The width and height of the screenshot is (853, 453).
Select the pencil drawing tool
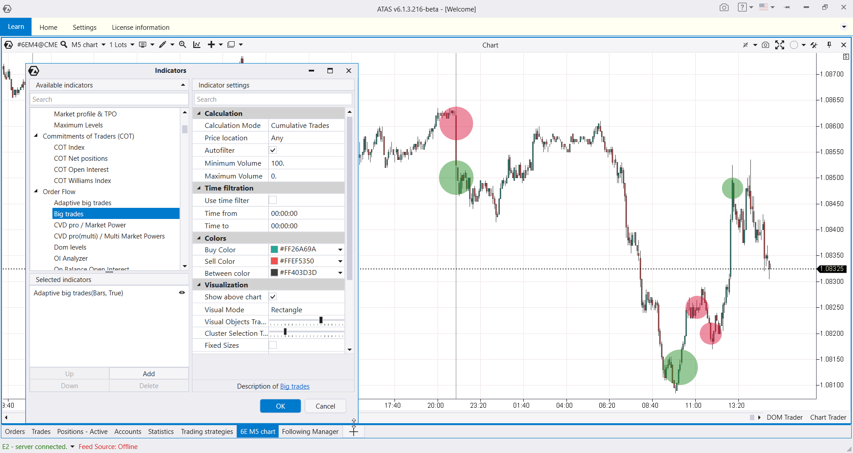coord(162,44)
